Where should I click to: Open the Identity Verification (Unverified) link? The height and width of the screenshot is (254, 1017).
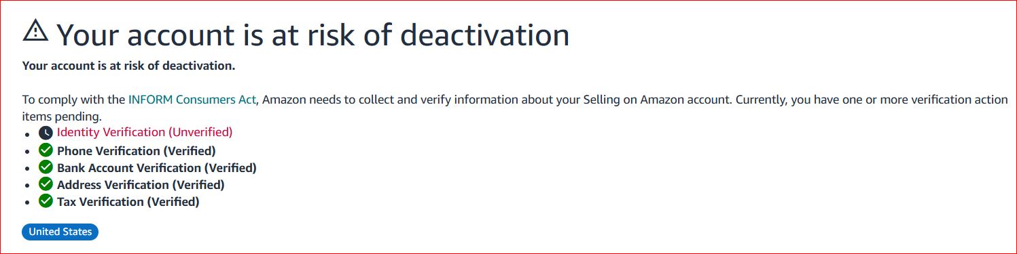(x=145, y=132)
